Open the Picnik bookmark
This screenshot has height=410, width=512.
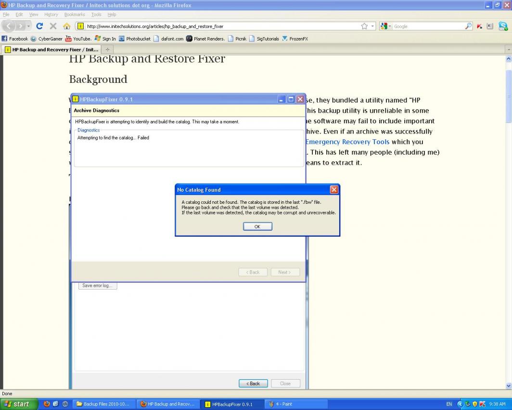point(237,39)
